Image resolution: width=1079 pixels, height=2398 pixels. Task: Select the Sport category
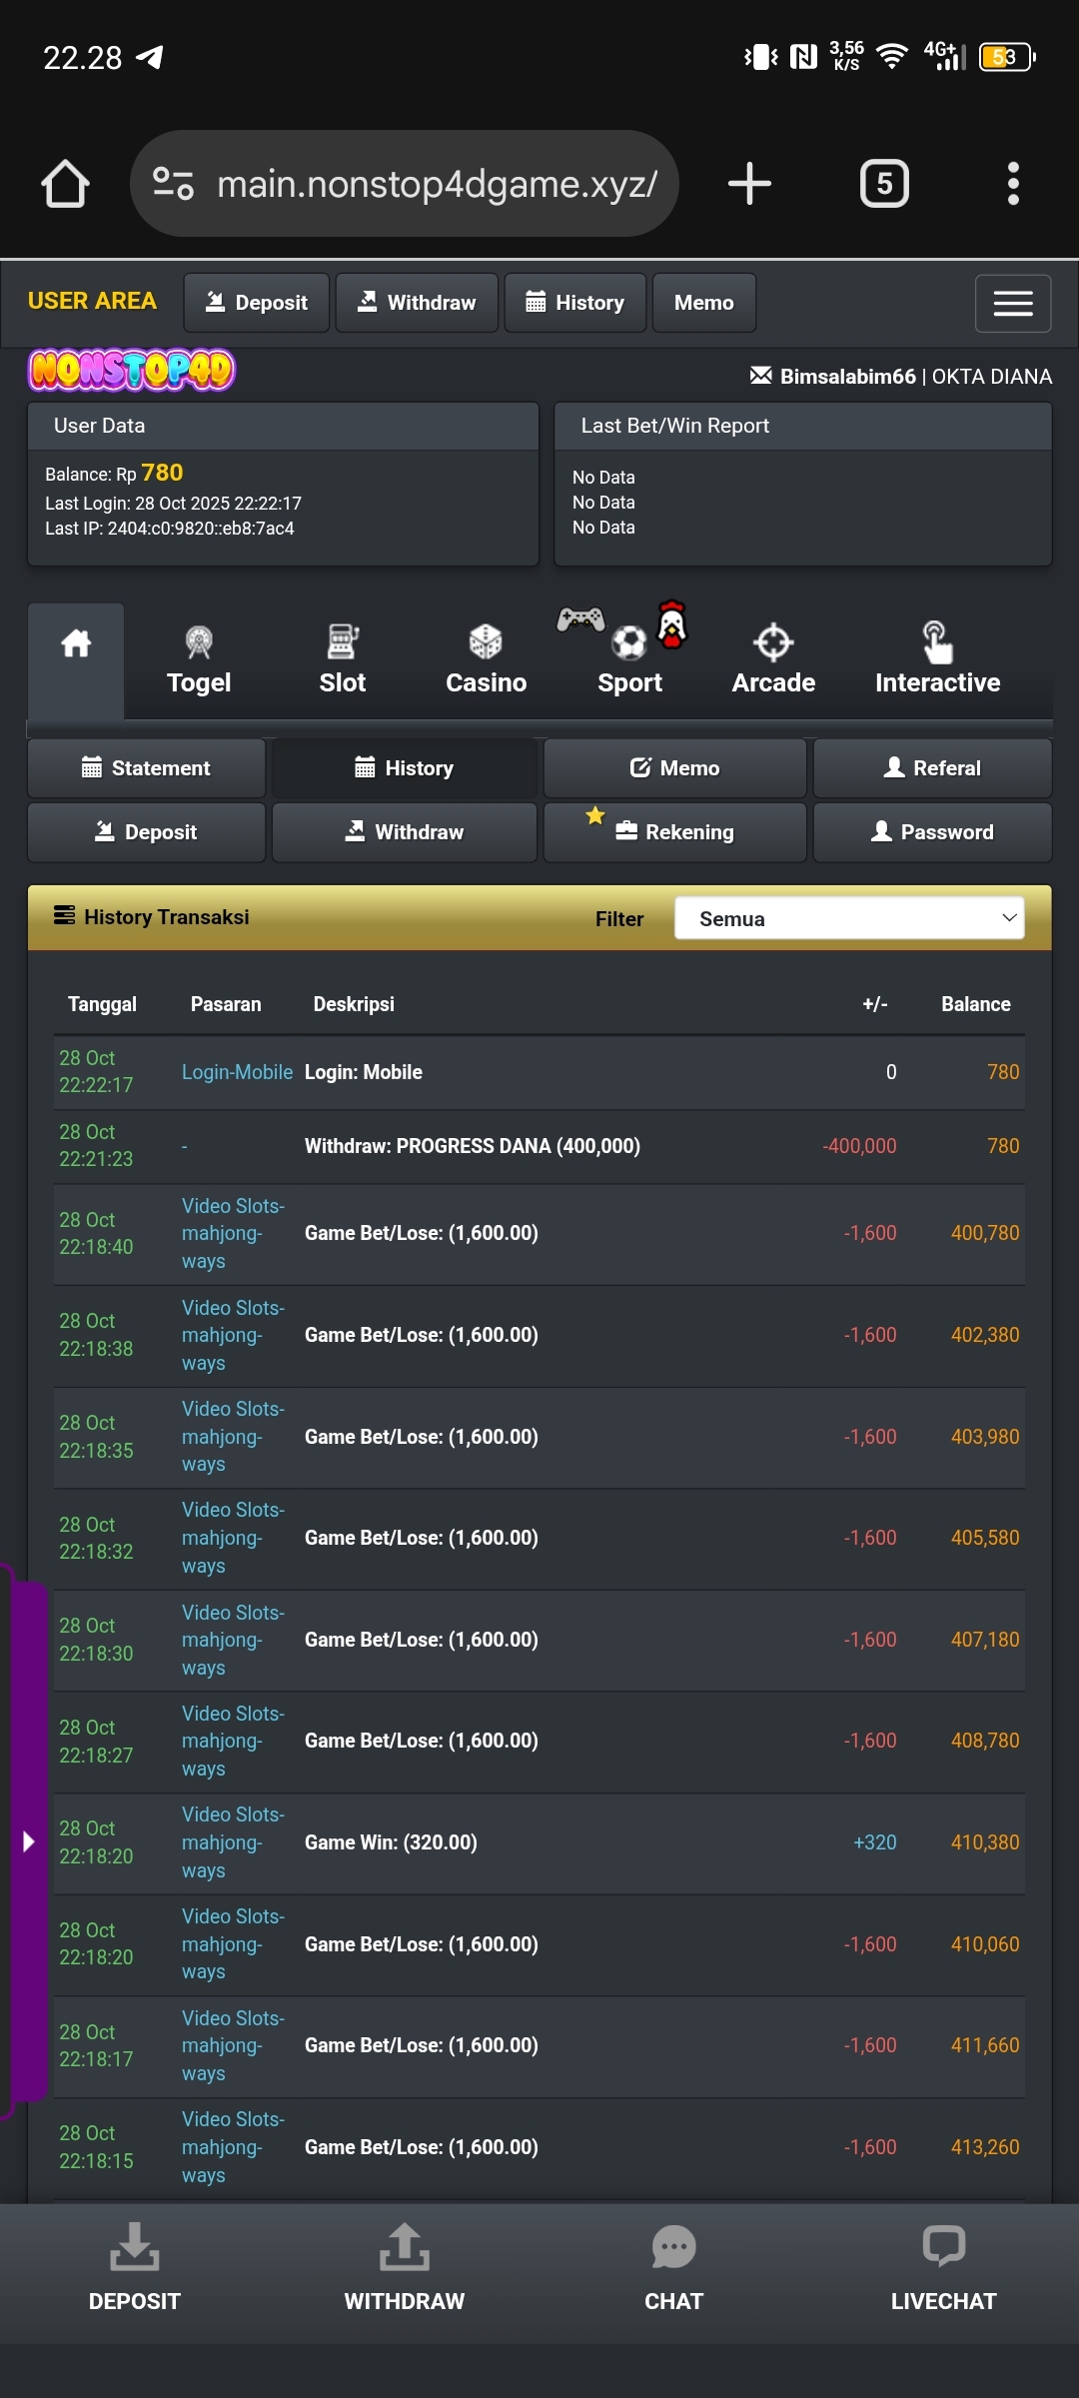[629, 660]
